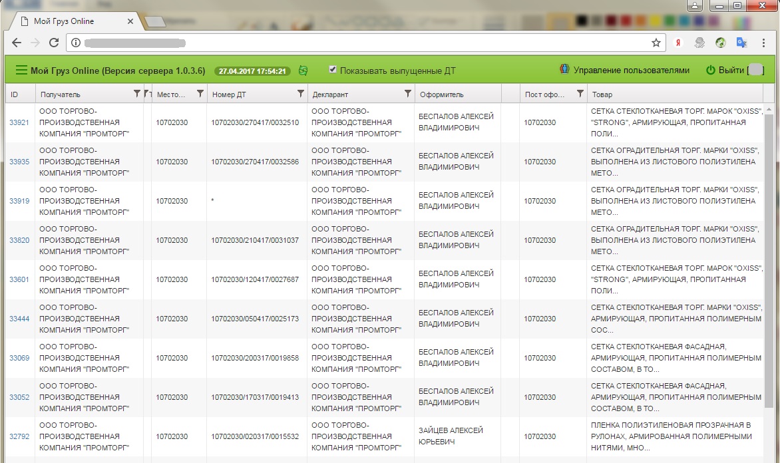Select the Мой Груз Online browser tab

(x=73, y=21)
